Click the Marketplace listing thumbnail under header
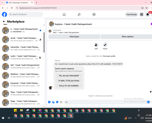This screenshot has width=152, height=123. pyautogui.click(x=50, y=31)
